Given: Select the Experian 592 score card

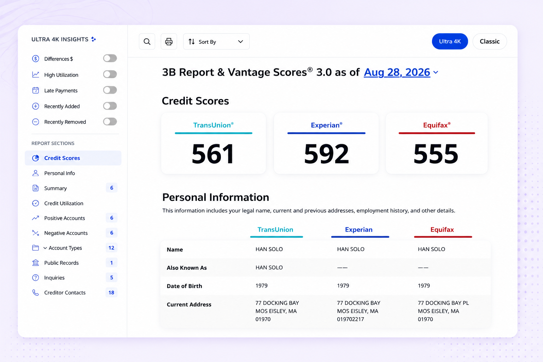Looking at the screenshot, I should pyautogui.click(x=326, y=143).
